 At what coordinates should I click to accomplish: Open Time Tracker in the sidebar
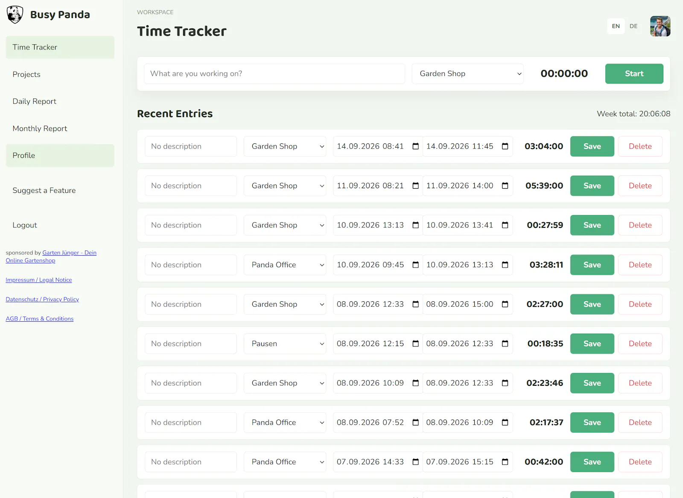pyautogui.click(x=60, y=47)
